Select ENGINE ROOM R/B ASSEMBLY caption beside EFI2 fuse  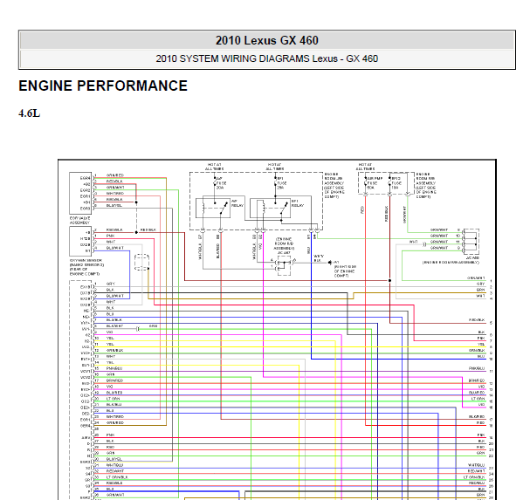click(x=426, y=185)
